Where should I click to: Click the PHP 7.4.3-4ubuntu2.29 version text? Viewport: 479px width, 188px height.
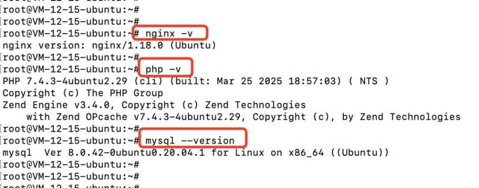click(59, 81)
